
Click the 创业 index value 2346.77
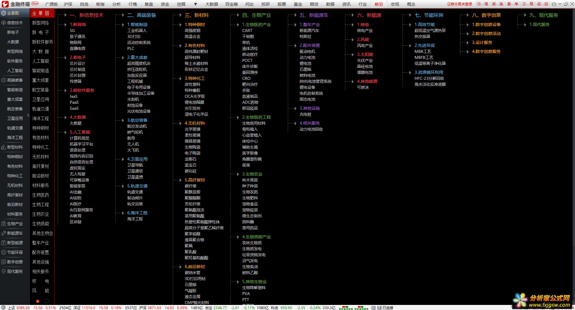pos(220,308)
